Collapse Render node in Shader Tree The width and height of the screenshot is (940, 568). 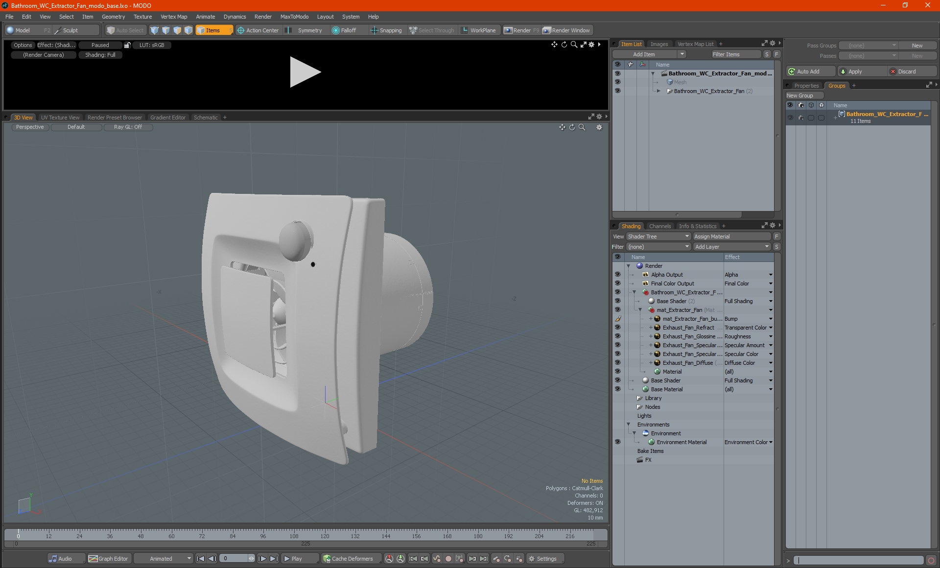pyautogui.click(x=629, y=266)
